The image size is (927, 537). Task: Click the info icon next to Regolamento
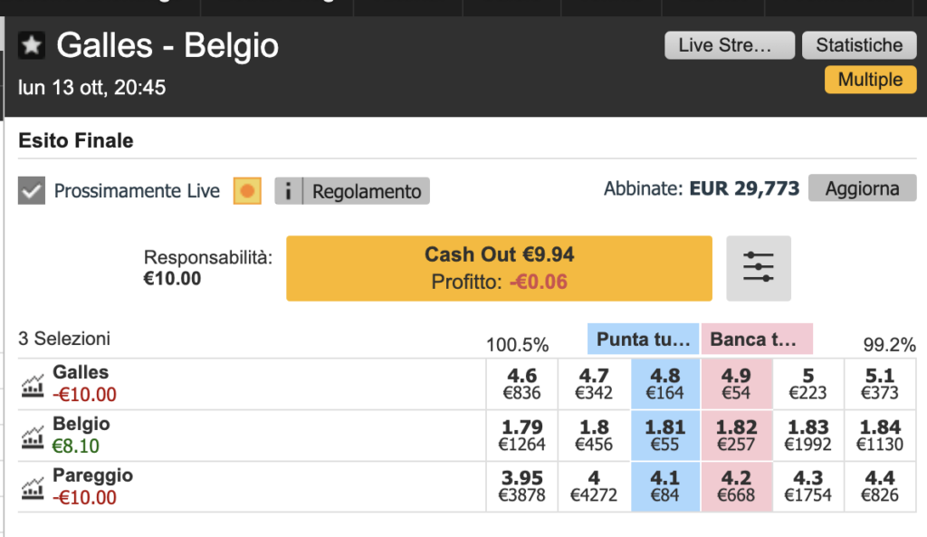point(288,191)
